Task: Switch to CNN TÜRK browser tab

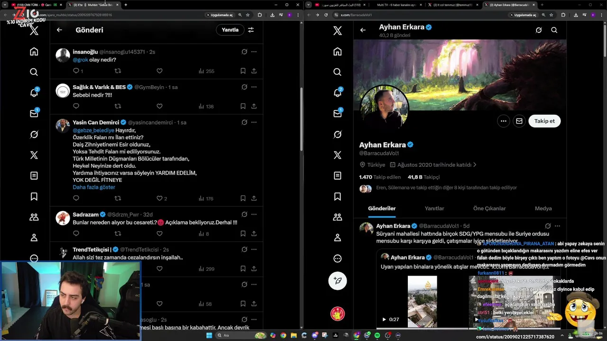Action: click(x=37, y=5)
